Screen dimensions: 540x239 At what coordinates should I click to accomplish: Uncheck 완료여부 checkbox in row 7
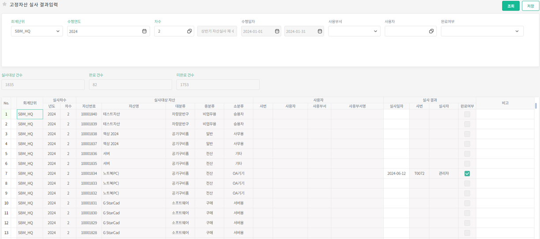[467, 174]
